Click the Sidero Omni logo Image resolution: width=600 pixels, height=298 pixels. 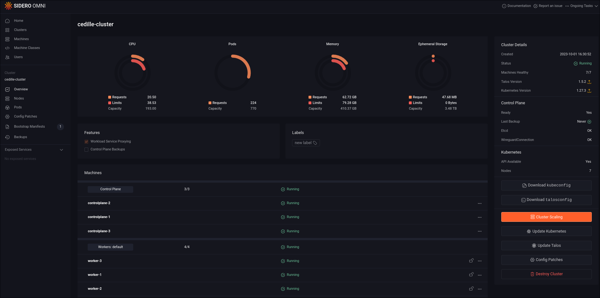25,6
